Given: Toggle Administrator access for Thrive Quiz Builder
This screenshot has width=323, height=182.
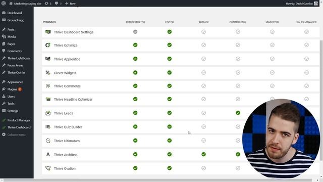Looking at the screenshot, I should tap(135, 127).
